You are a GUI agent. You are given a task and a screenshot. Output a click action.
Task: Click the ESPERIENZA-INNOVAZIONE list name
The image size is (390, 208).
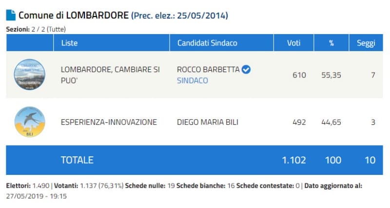tap(109, 122)
